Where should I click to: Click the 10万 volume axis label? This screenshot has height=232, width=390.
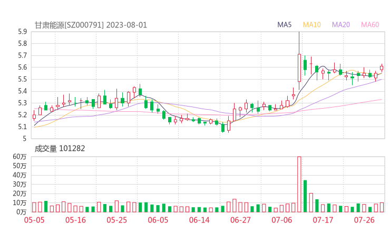[x=19, y=203]
